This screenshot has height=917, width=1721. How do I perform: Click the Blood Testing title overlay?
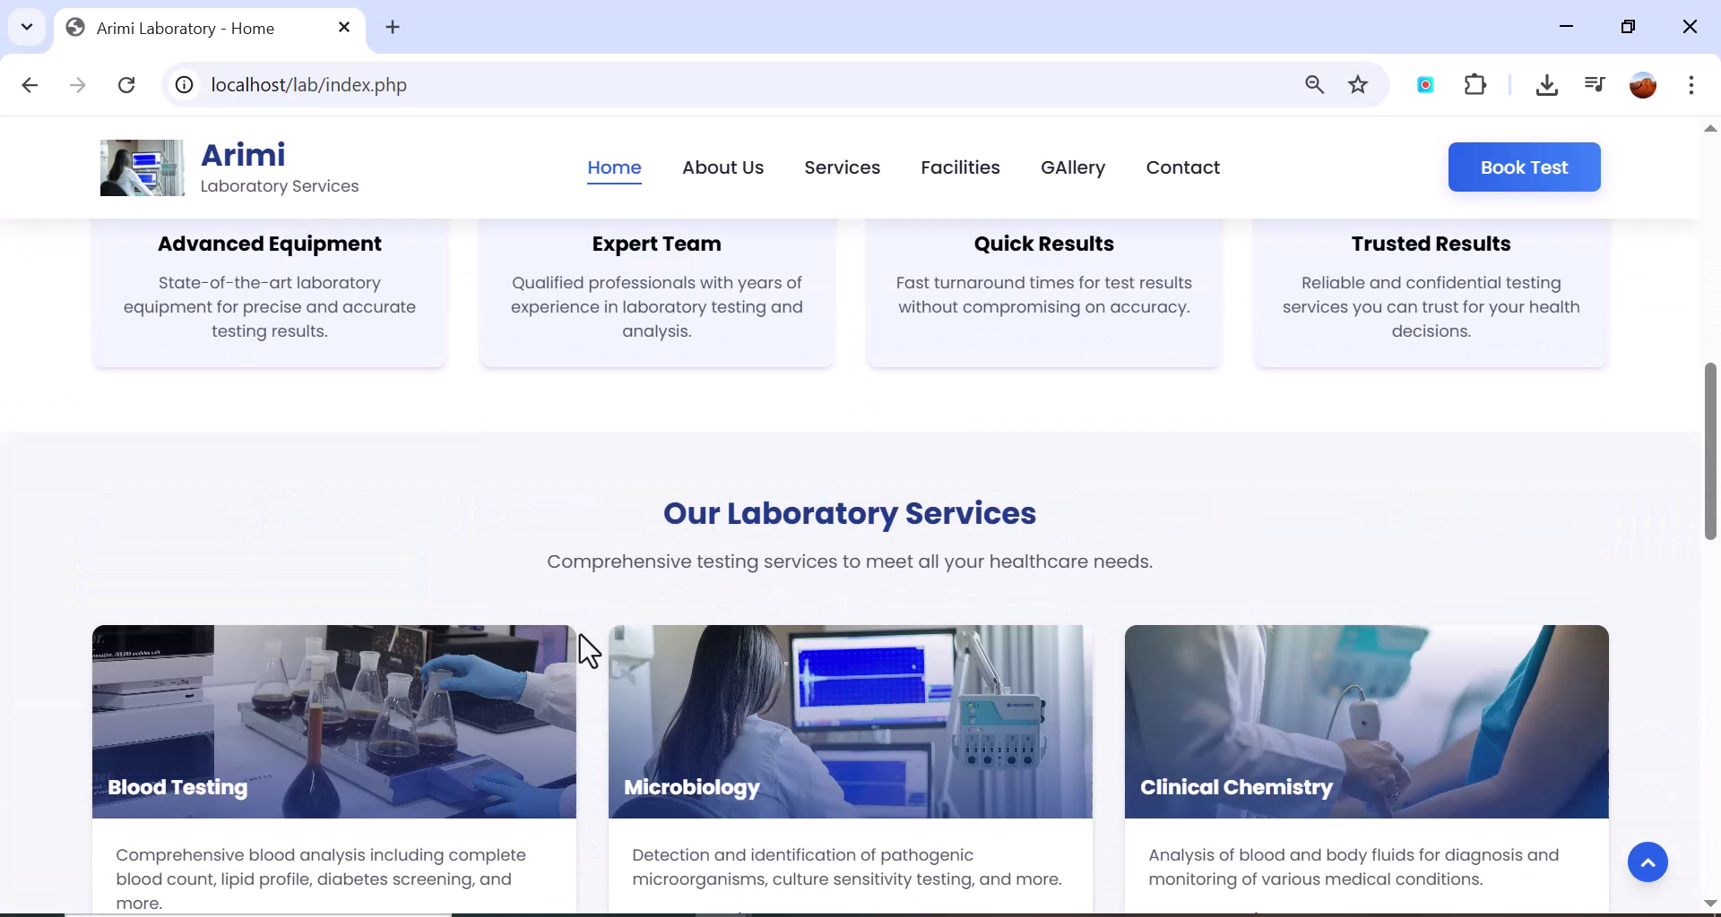click(177, 787)
